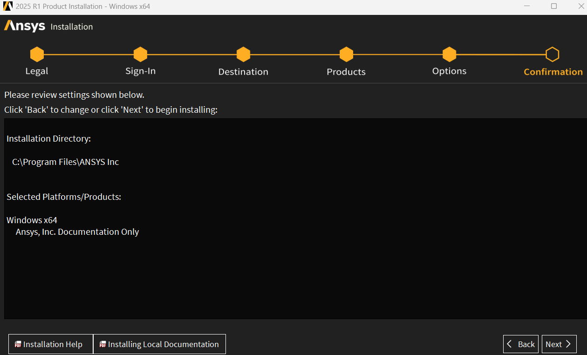Image resolution: width=587 pixels, height=355 pixels.
Task: Click the Confirmation step outline hexagon
Action: point(552,55)
